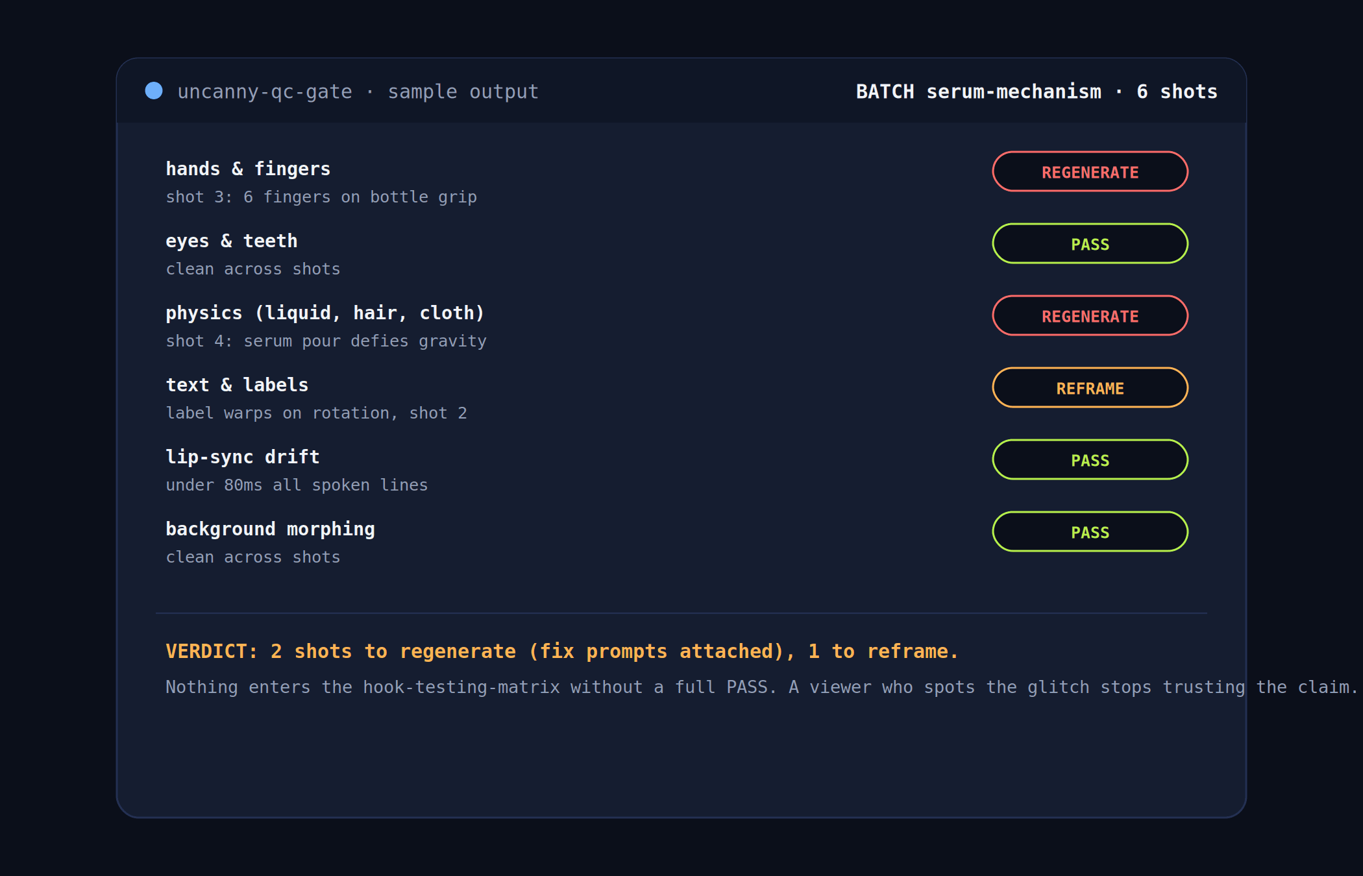Click 'BATCH serum-mechanism · 6 shots' label
Screen dimensions: 1363x876
coord(1037,91)
